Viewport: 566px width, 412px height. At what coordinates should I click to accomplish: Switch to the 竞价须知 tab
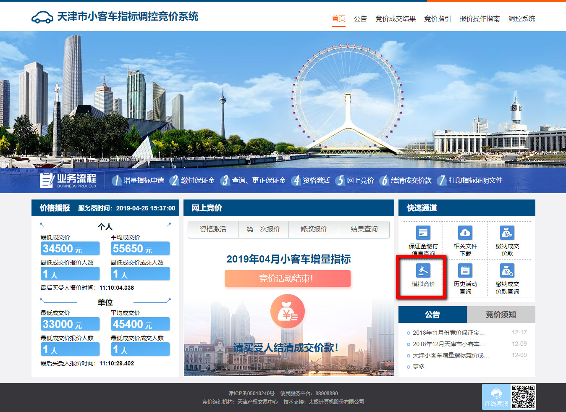point(501,315)
